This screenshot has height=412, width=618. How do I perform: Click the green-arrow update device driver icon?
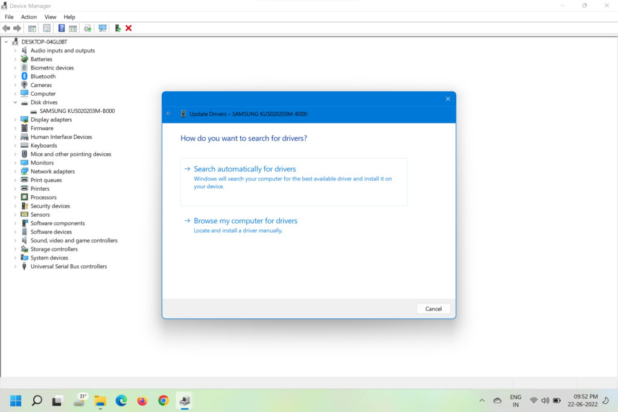118,28
